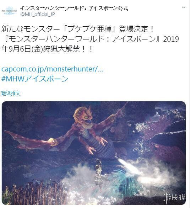Image resolution: width=191 pixels, height=208 pixels.
Task: Open the @MH_official_JP handle profile
Action: tap(38, 14)
